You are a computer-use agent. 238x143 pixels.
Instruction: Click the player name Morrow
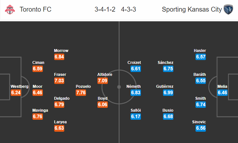coord(61,51)
